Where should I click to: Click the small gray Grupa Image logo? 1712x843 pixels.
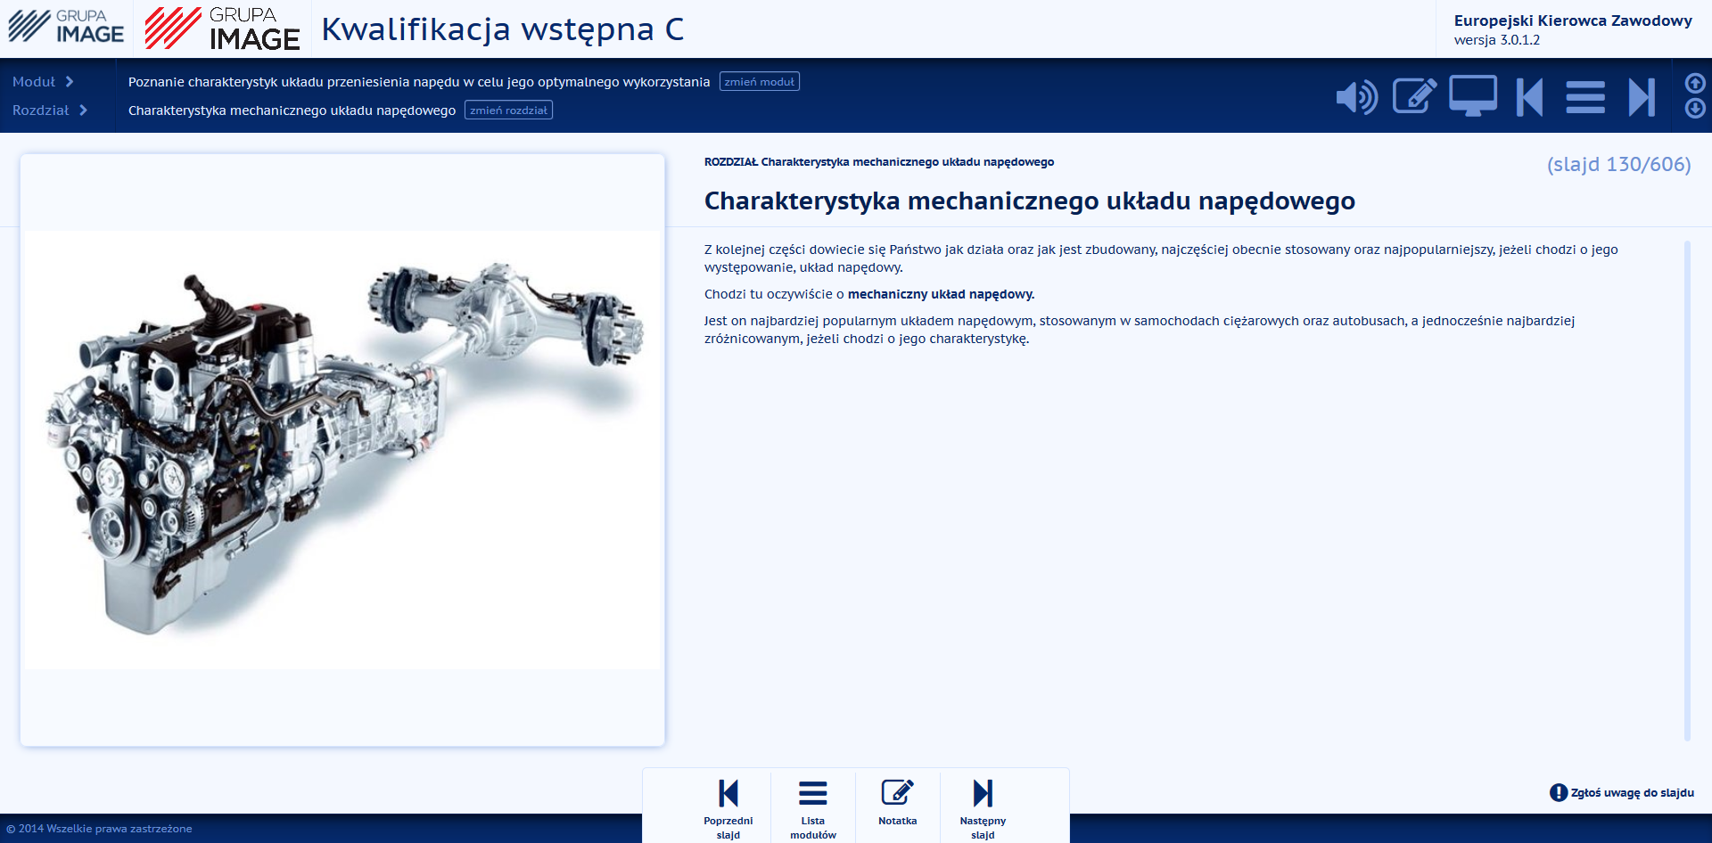(66, 28)
